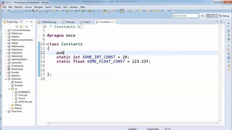Click the Open Perspective icon
The width and height of the screenshot is (232, 130).
tap(202, 16)
